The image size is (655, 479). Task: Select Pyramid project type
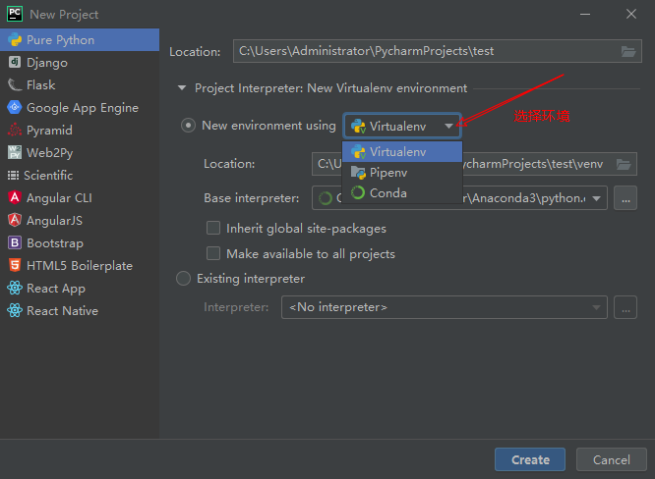(x=80, y=131)
